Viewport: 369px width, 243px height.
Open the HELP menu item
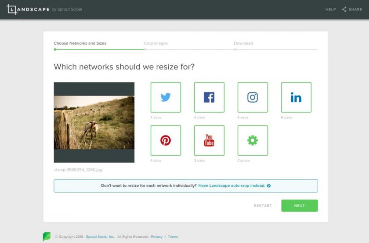(x=331, y=9)
